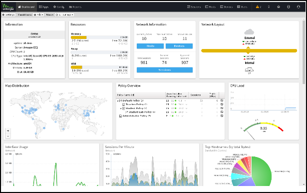
Task: Click the Teacher Policy document icon
Action: coord(123,104)
